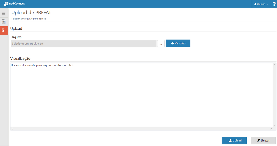The width and height of the screenshot is (277, 146).
Task: Click the preview scroll down arrow
Action: 275,125
